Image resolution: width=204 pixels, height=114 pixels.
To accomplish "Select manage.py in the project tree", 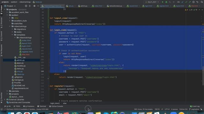I will (19, 80).
